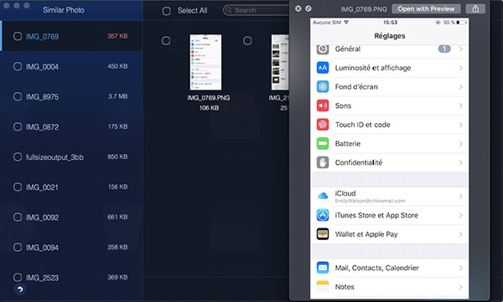Click the Touch ID fingerprint icon

323,125
